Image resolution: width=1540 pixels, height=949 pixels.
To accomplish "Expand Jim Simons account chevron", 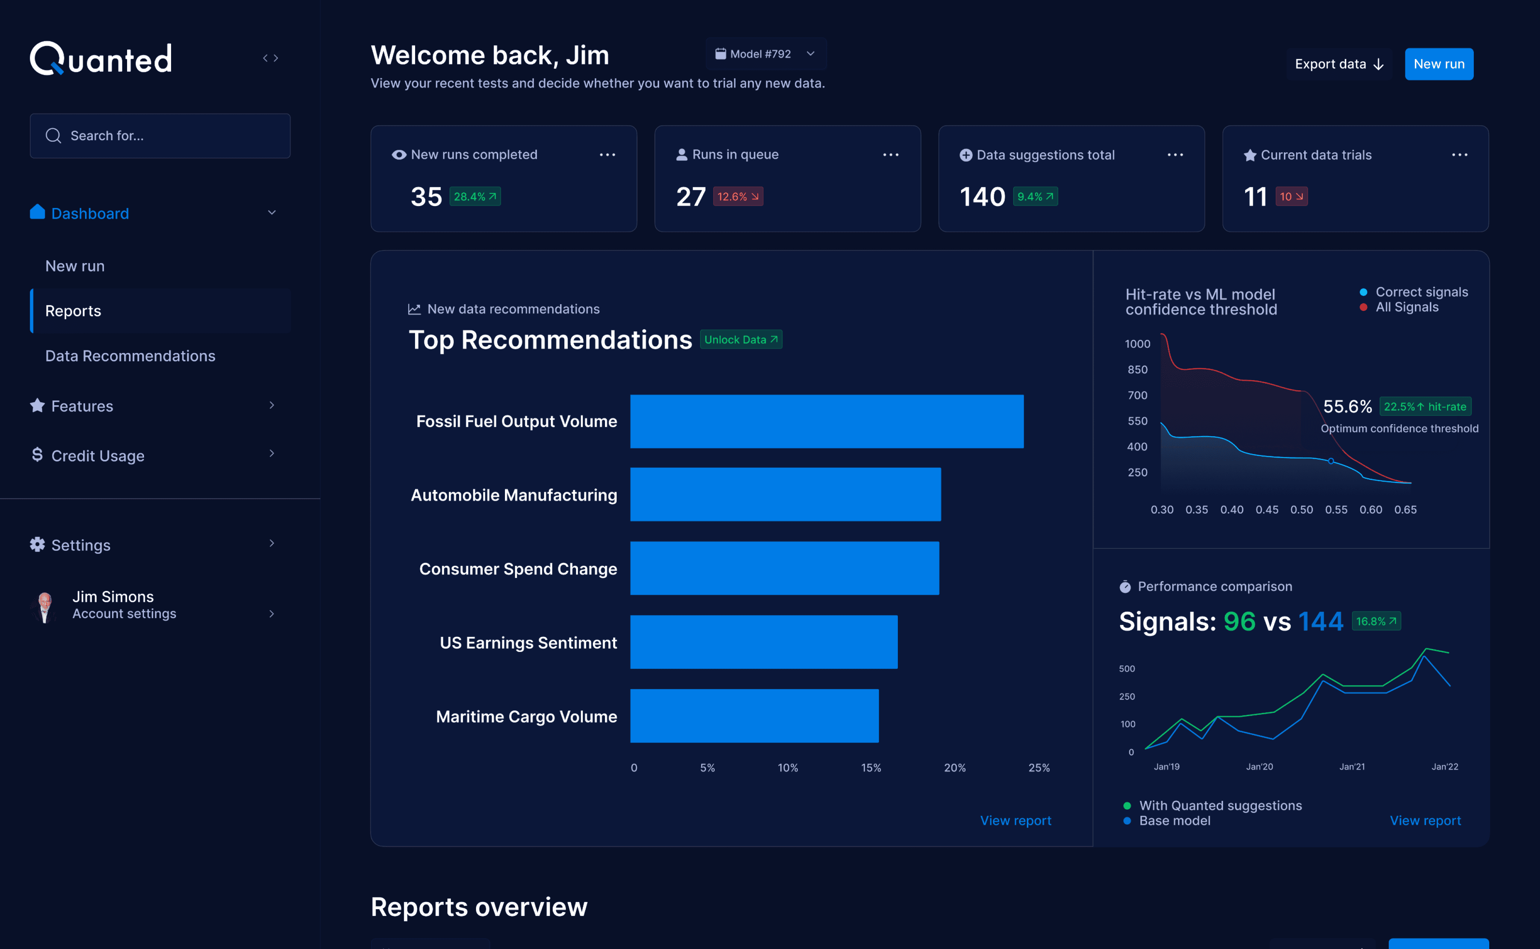I will (272, 614).
